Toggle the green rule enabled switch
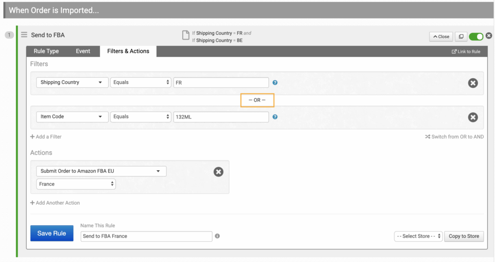Image resolution: width=495 pixels, height=262 pixels. pos(476,36)
